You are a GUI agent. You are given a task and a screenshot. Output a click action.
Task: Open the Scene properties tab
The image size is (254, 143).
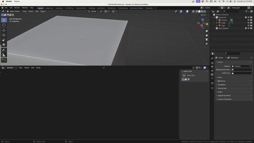click(212, 74)
